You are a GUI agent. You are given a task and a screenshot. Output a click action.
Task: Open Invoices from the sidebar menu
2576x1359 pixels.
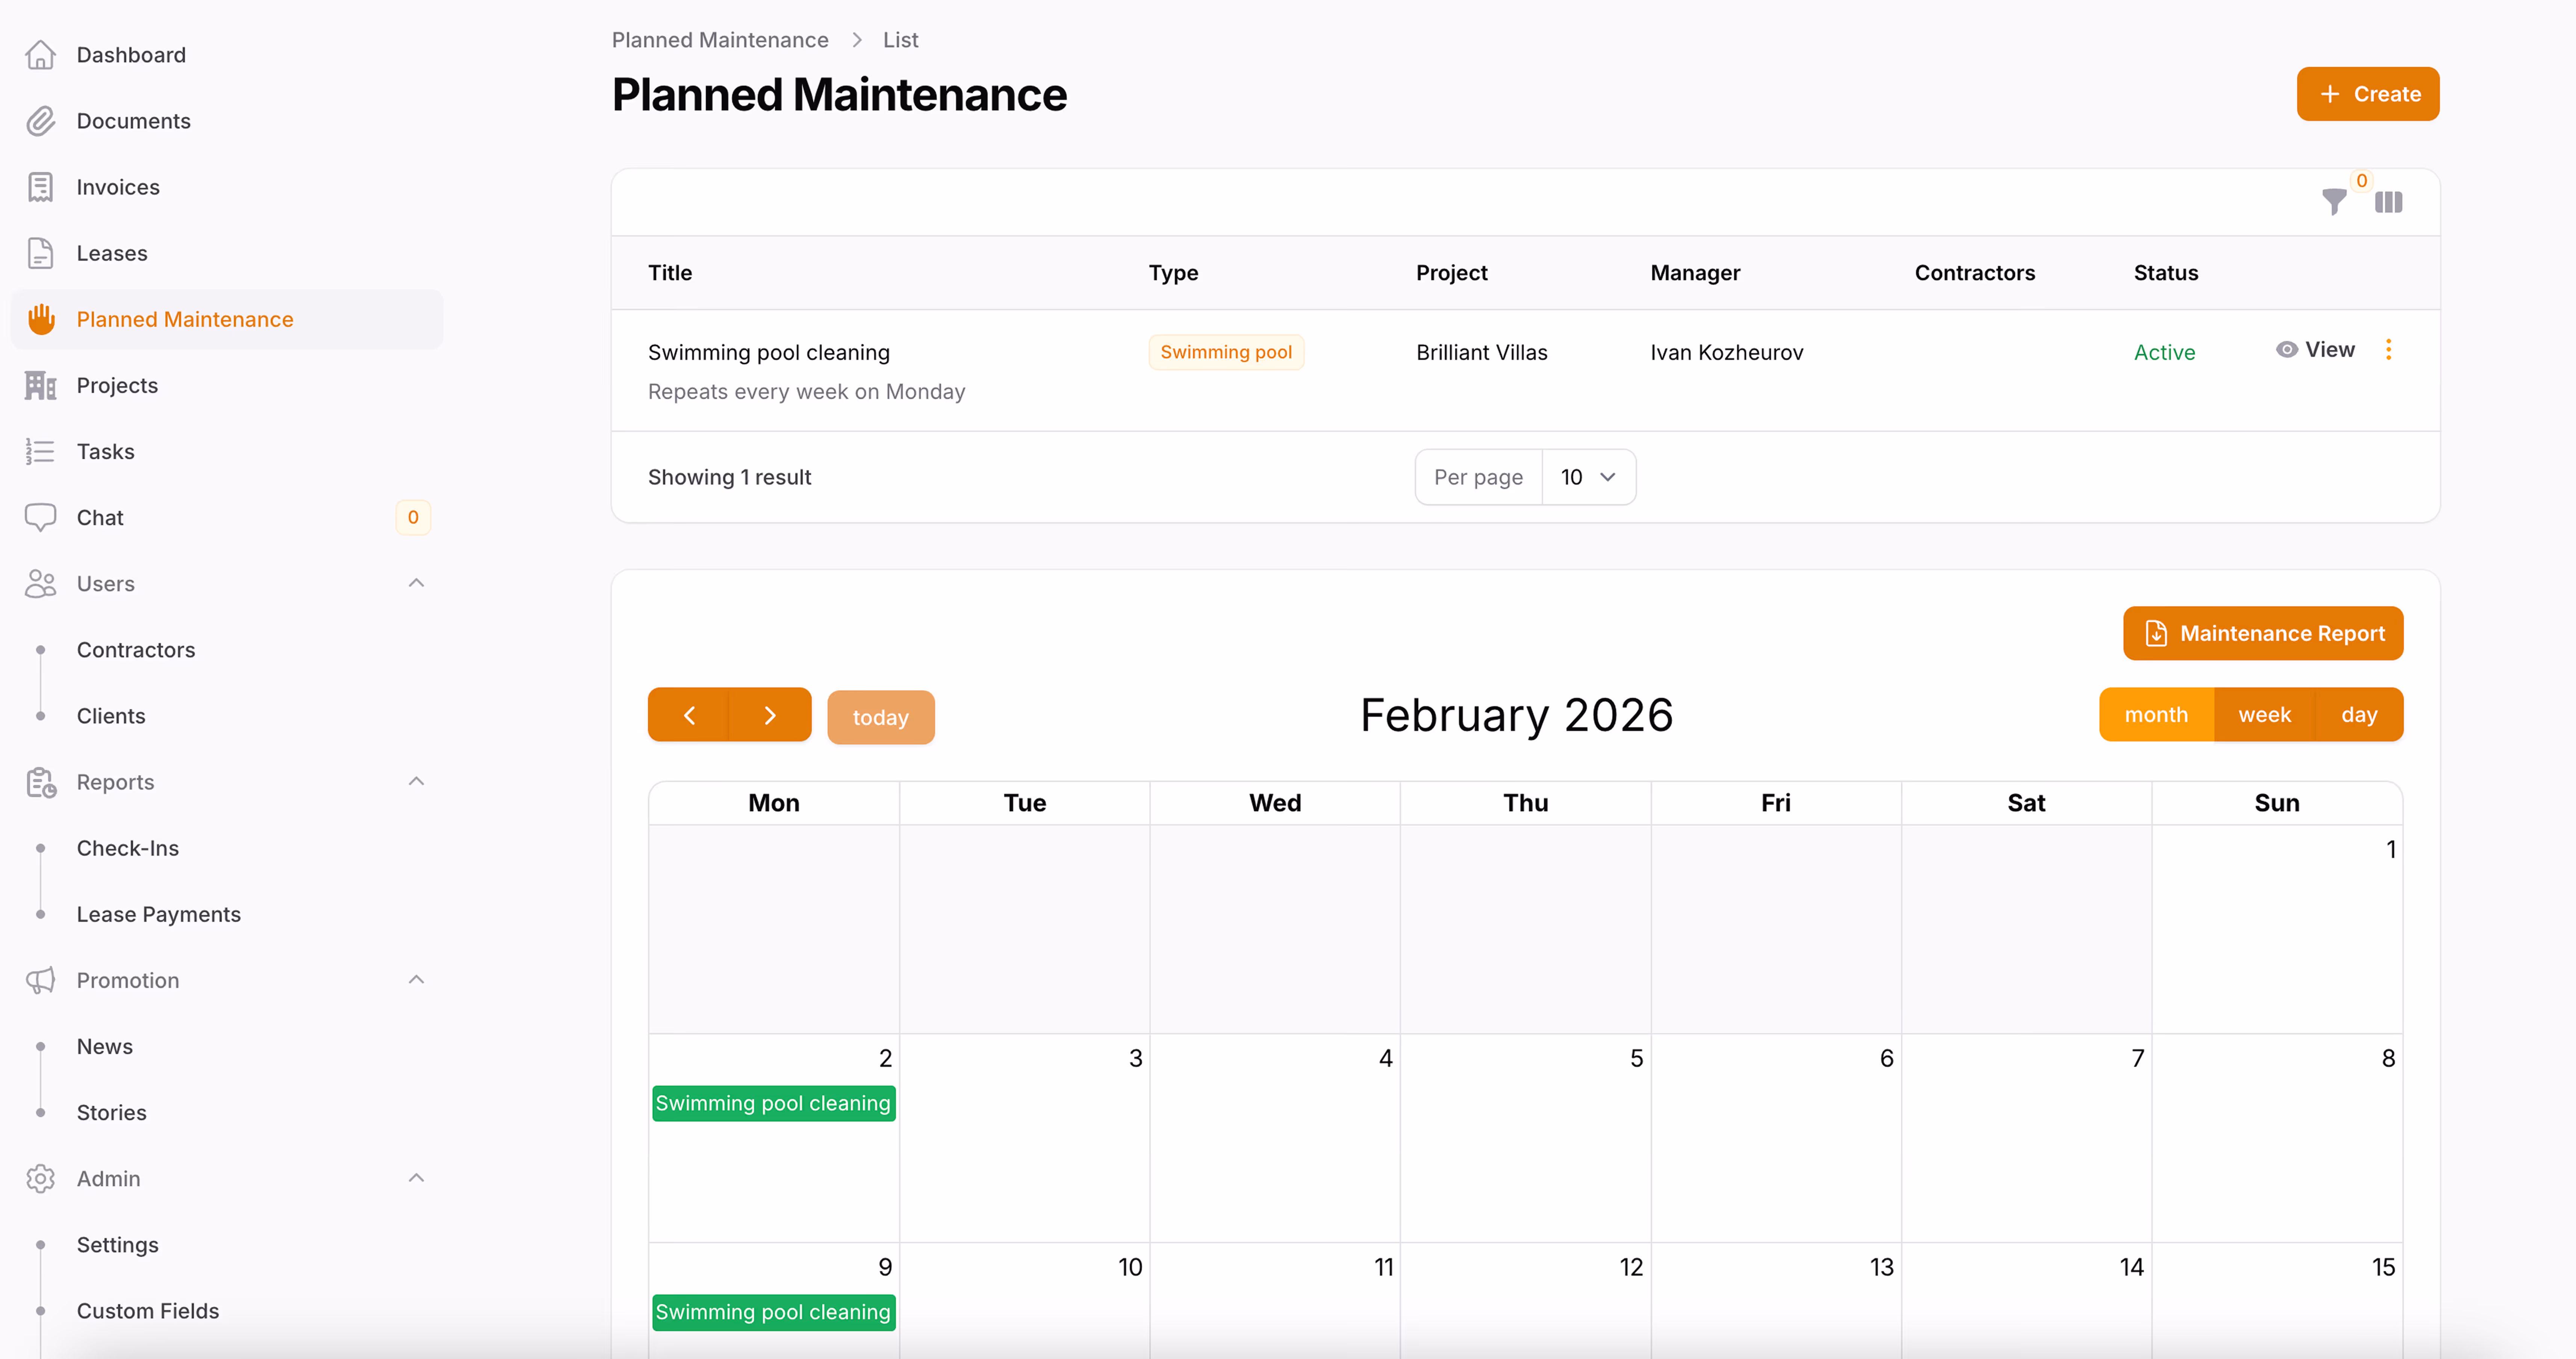(x=118, y=187)
